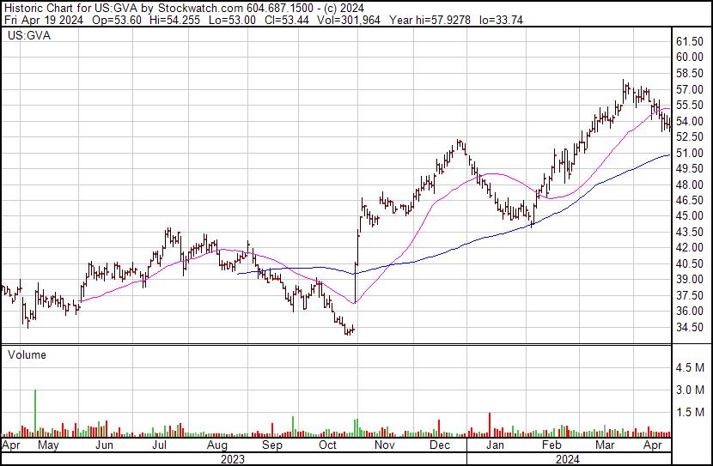Select the Jul month label on time axis
Screen dimensions: 713x466
coord(160,446)
